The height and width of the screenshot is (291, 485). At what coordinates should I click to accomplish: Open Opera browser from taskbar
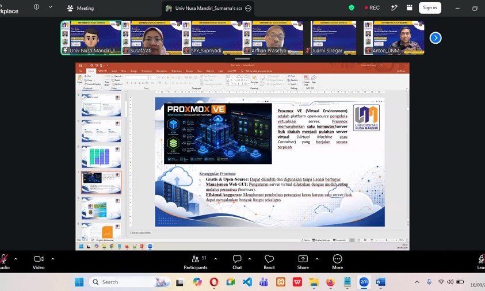tap(214, 282)
